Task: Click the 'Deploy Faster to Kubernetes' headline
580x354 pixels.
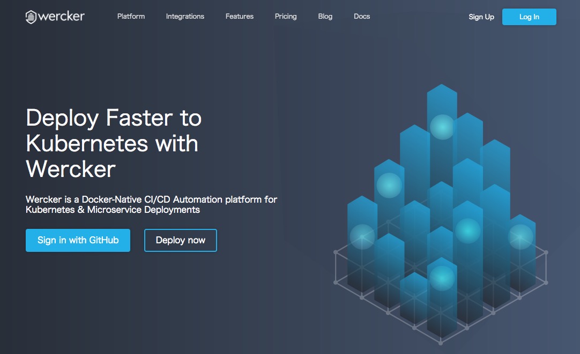Action: (114, 143)
